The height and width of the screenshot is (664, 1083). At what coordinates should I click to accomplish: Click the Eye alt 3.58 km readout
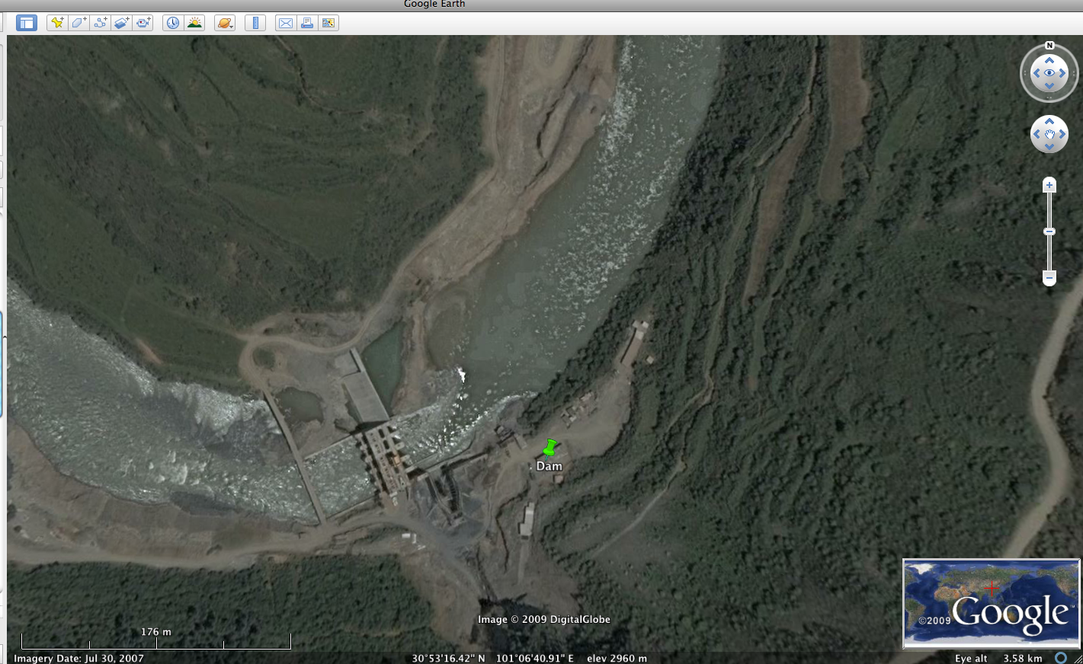tap(998, 658)
